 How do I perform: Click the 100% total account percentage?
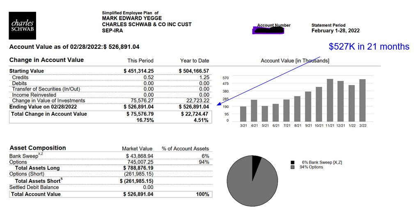click(x=202, y=194)
